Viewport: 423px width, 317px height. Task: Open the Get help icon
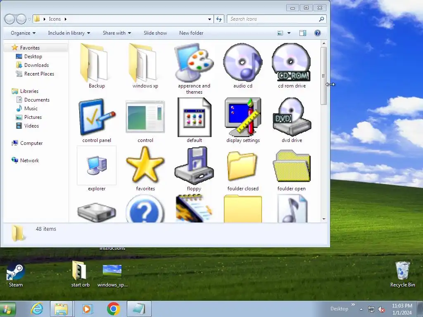(318, 33)
